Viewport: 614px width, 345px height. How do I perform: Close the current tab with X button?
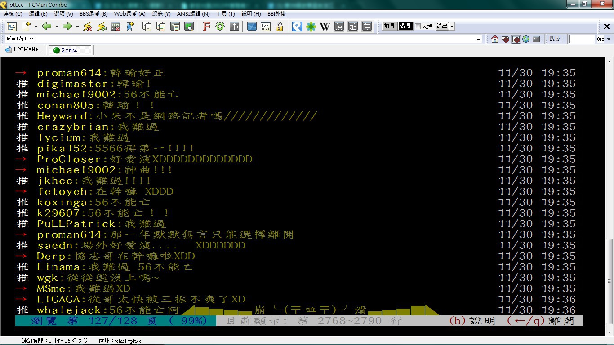[x=607, y=27]
